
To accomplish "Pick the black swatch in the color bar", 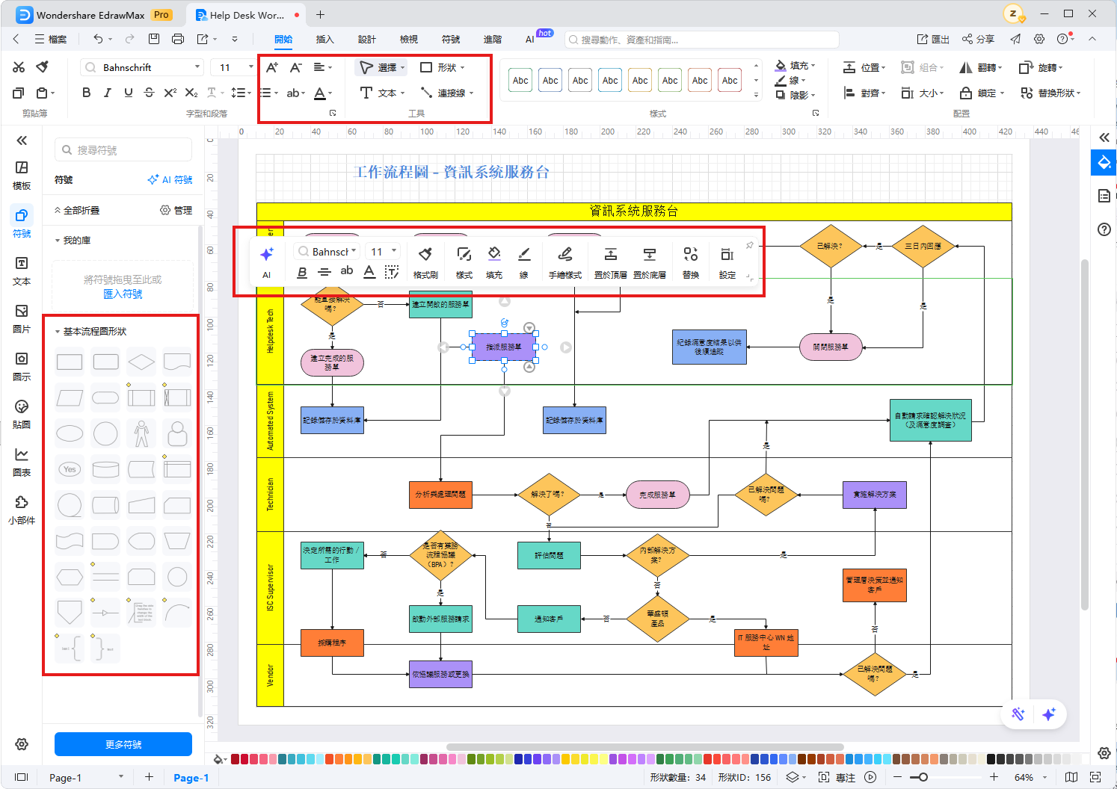I will [x=991, y=759].
